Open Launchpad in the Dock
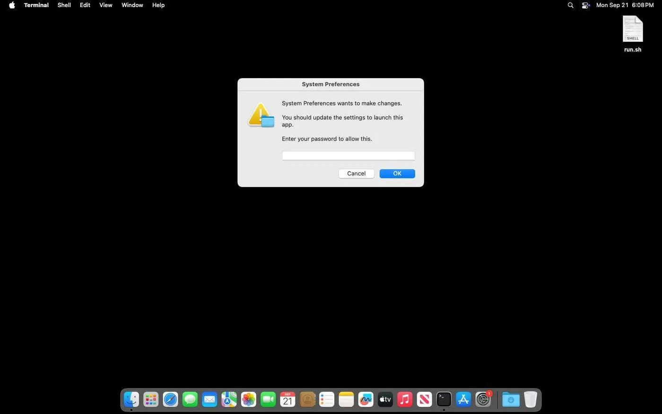Image resolution: width=662 pixels, height=414 pixels. 151,400
